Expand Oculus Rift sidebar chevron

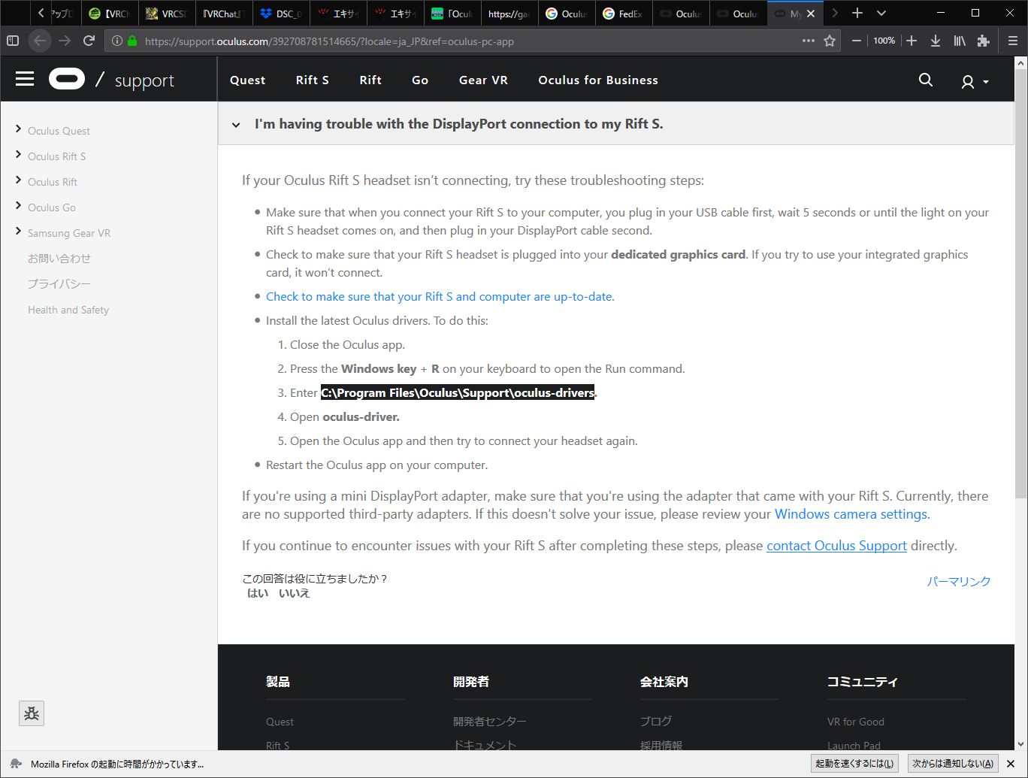(x=18, y=180)
